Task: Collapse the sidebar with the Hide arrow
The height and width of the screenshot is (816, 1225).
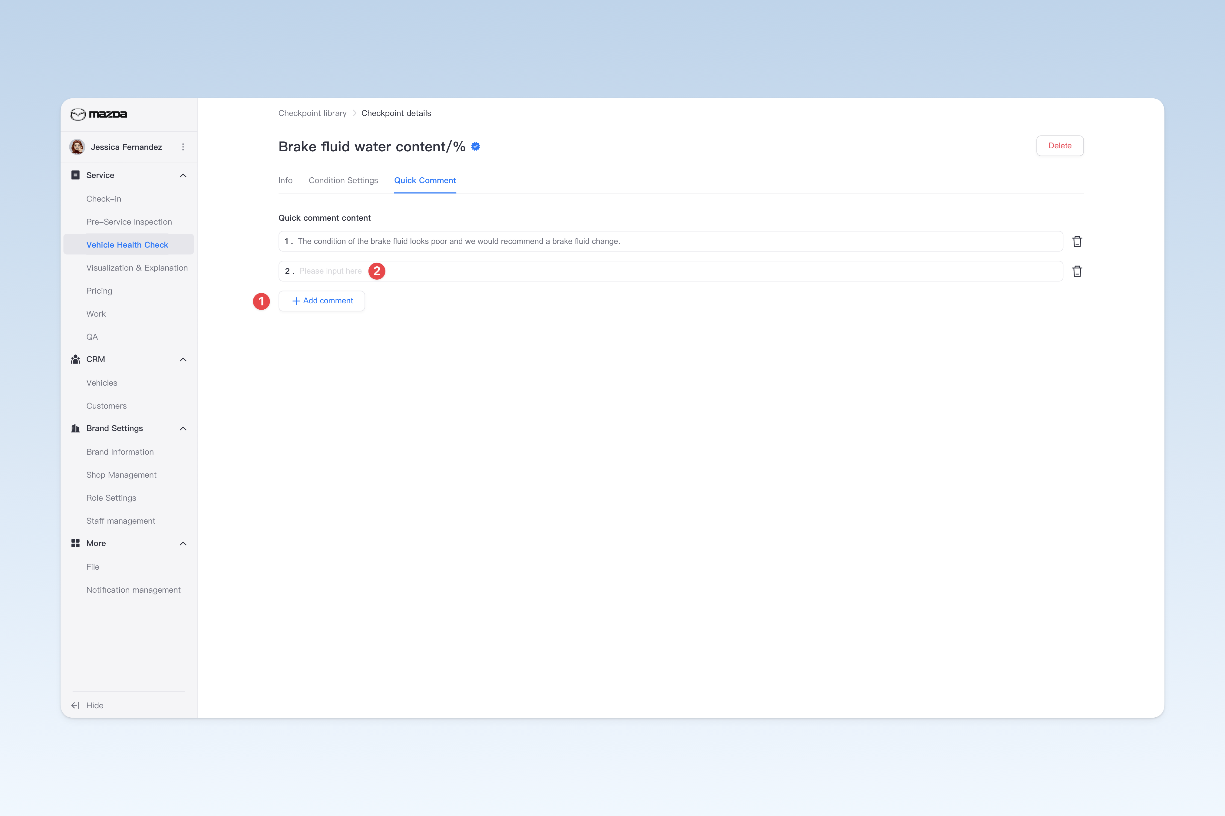Action: (x=75, y=706)
